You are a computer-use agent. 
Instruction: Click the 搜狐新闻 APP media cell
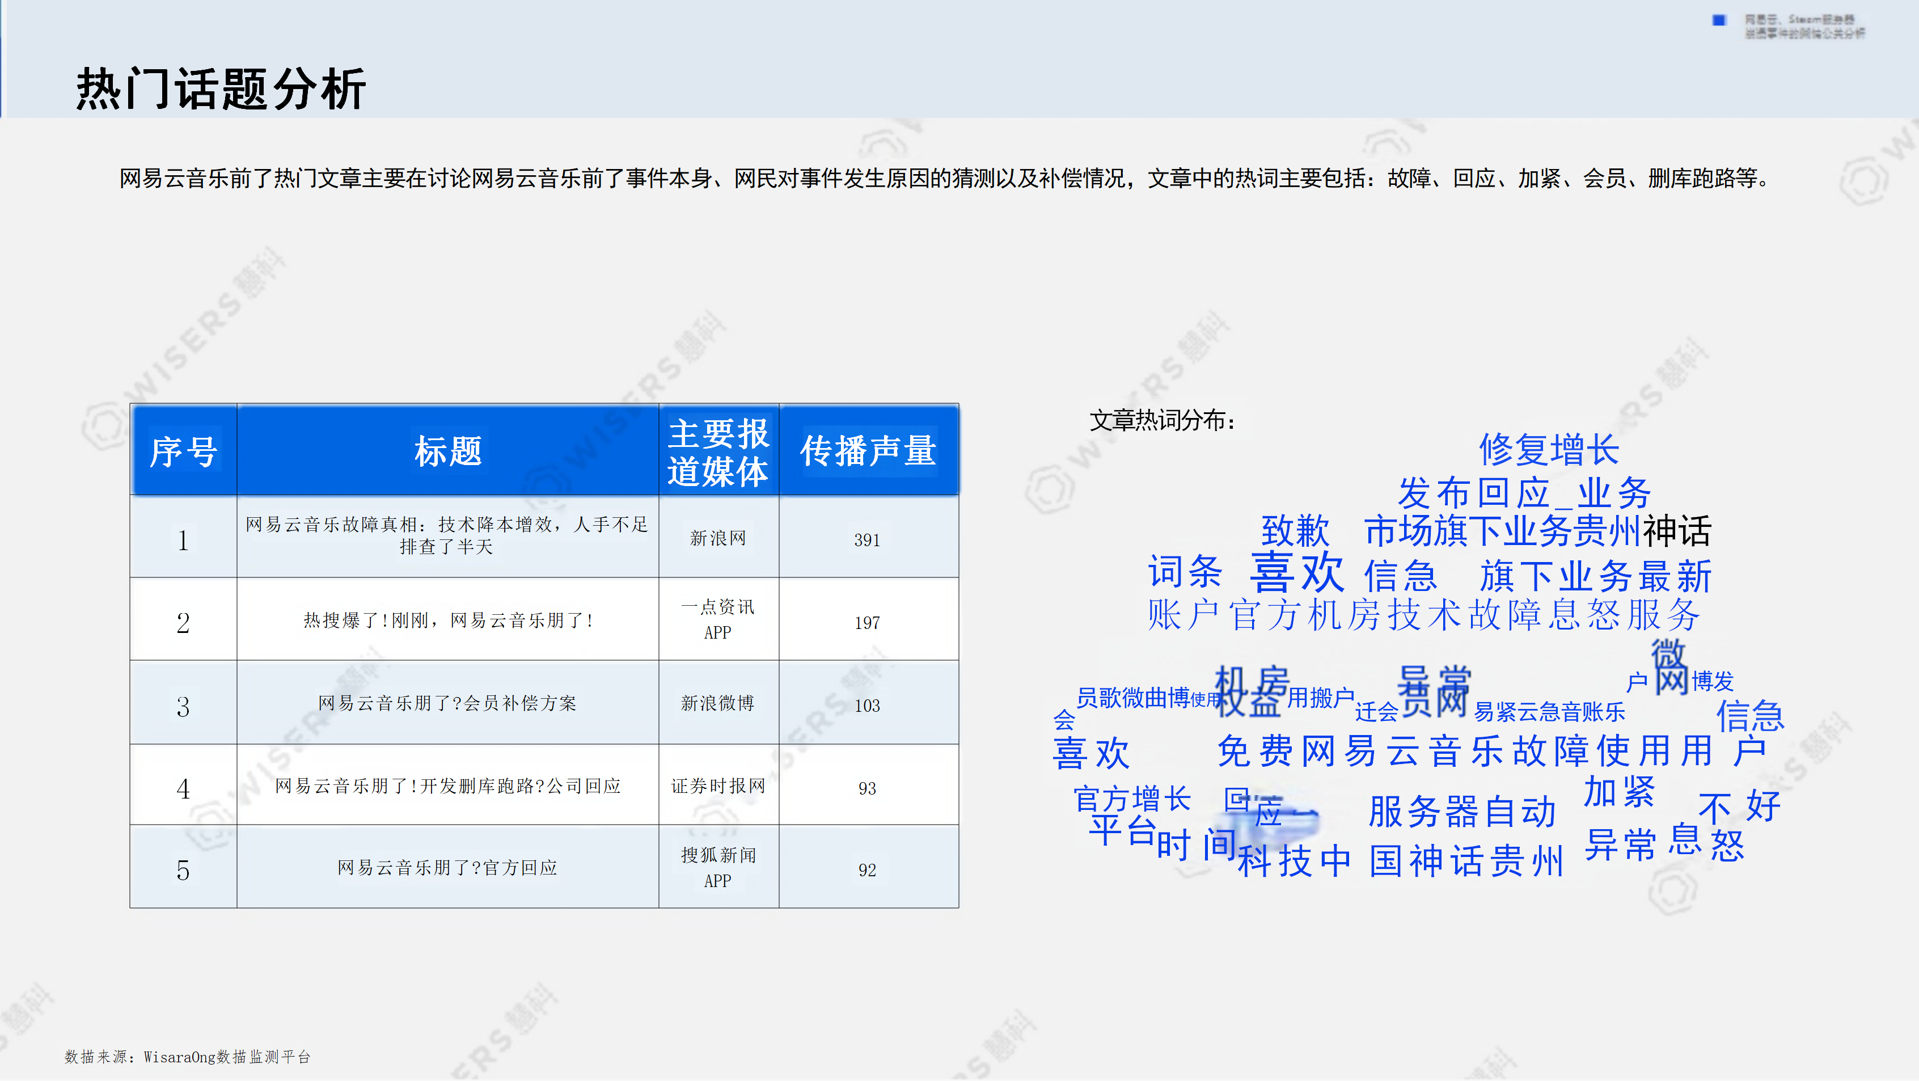pos(718,867)
